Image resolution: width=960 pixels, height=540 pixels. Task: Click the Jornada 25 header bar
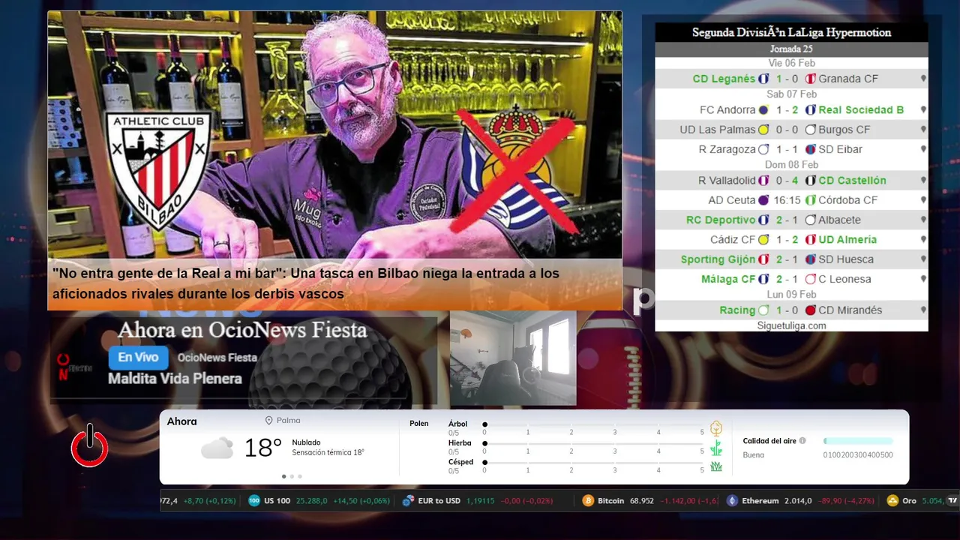791,49
